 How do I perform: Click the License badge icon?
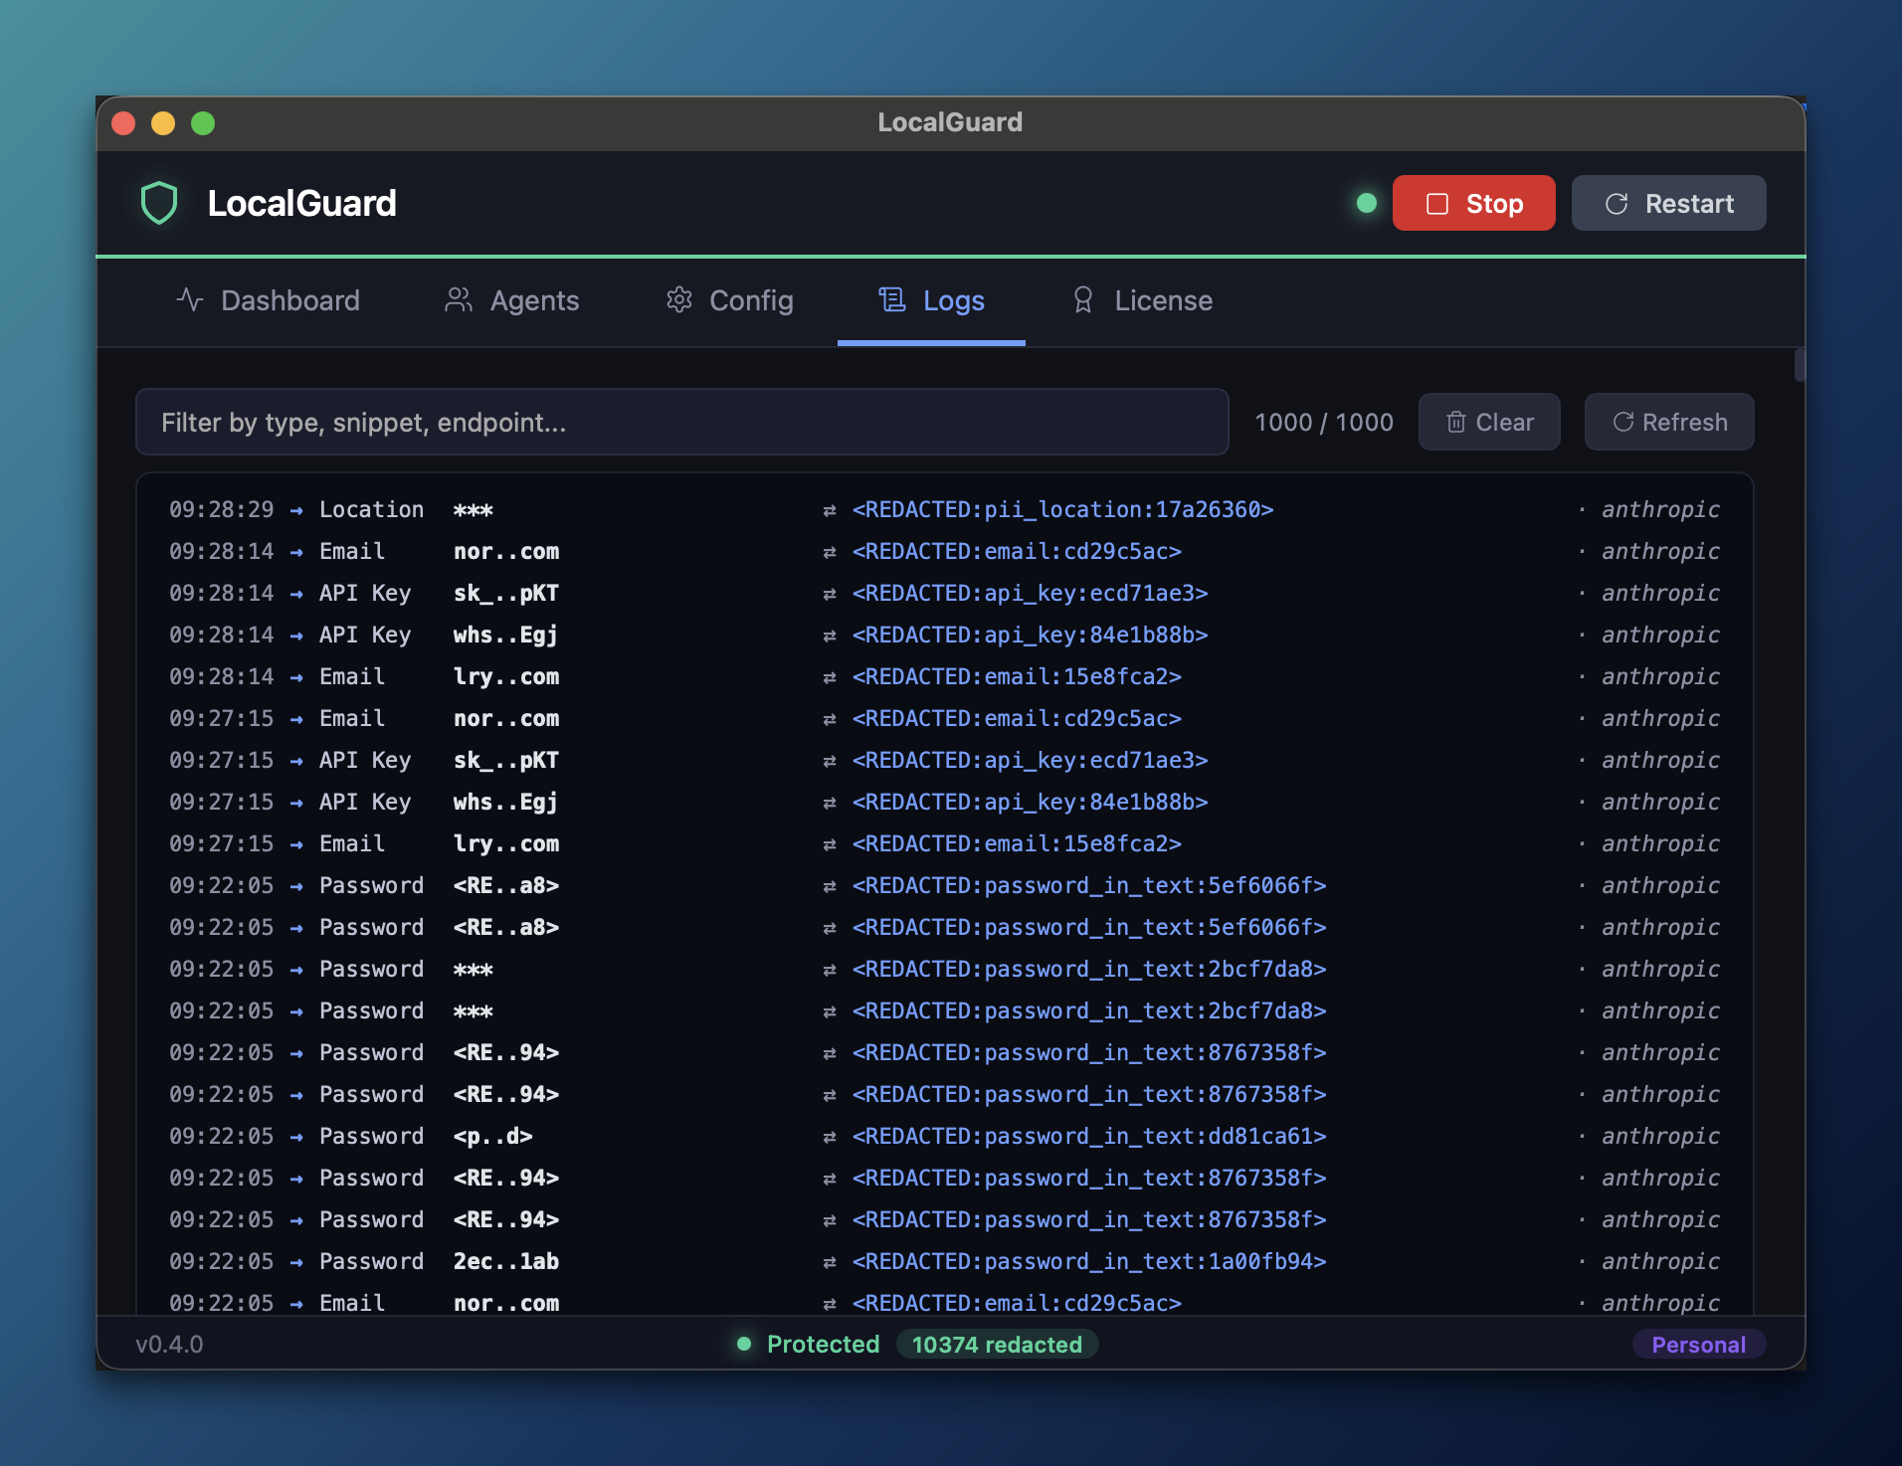point(1083,299)
